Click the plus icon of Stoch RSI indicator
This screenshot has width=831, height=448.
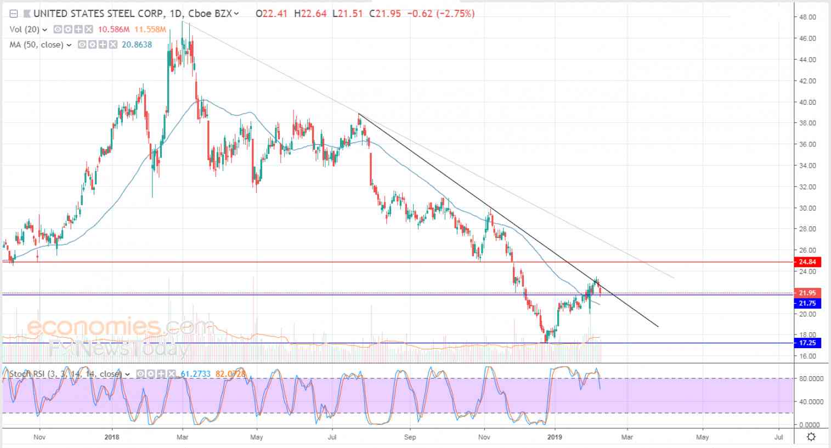[161, 374]
